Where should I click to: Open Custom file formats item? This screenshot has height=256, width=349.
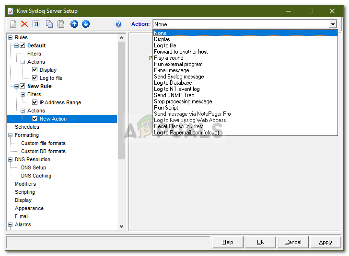[43, 143]
